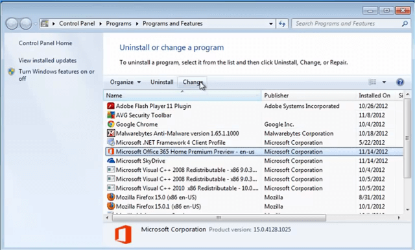Viewport: 415px width, 250px height.
Task: Click the Change toolbar button
Action: point(192,82)
